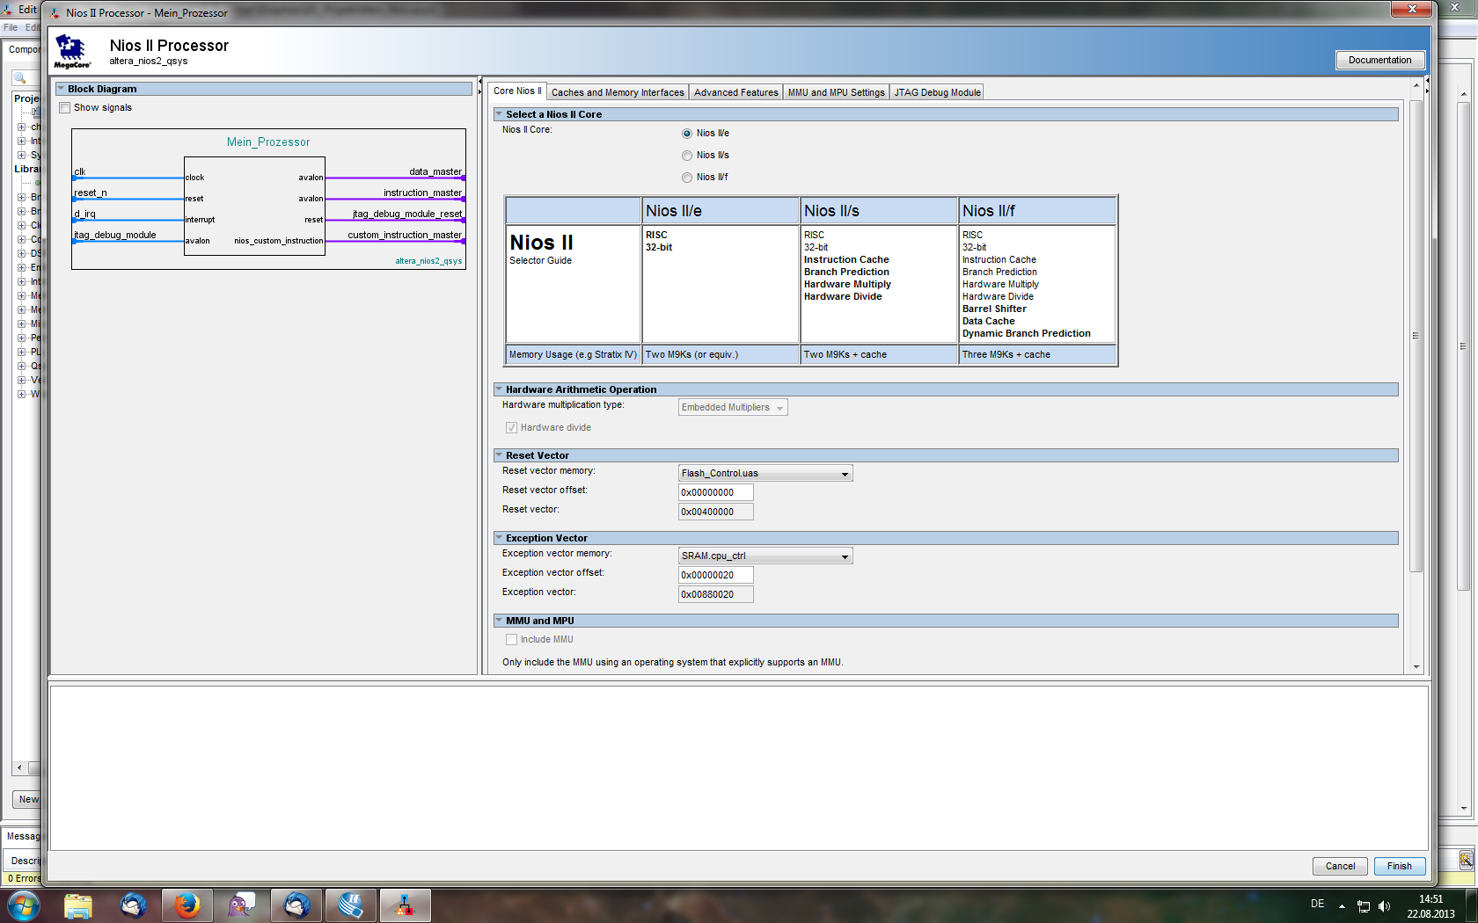
Task: Switch to the Qsys taskbar icon
Action: [406, 905]
